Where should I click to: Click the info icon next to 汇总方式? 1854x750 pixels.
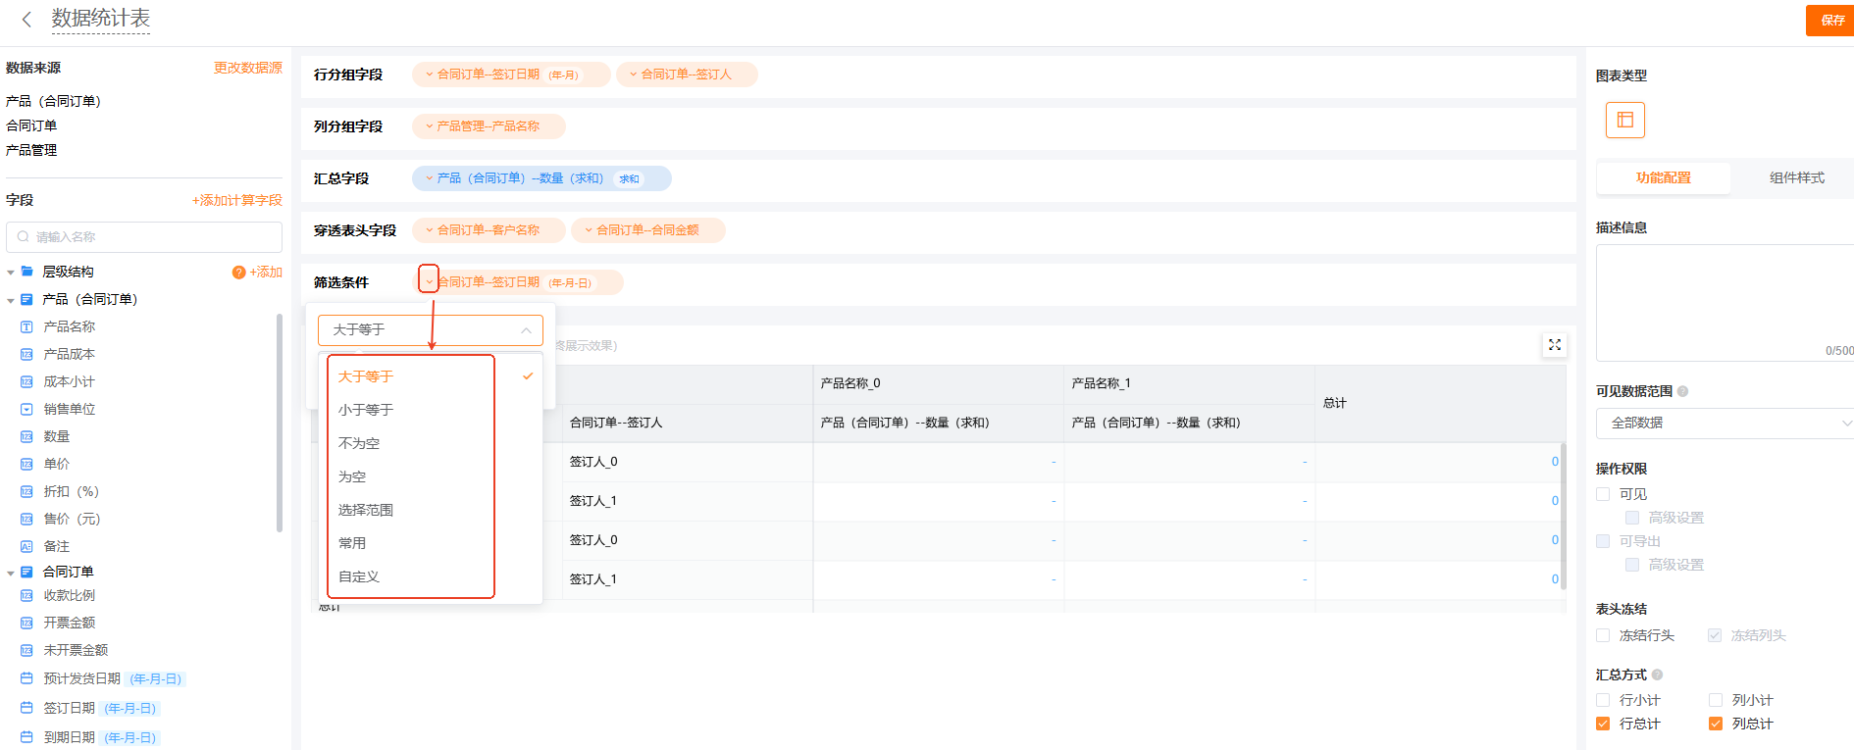1657,675
